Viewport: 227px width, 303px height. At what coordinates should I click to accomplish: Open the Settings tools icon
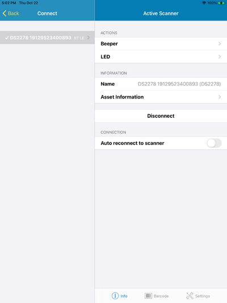[x=190, y=296]
